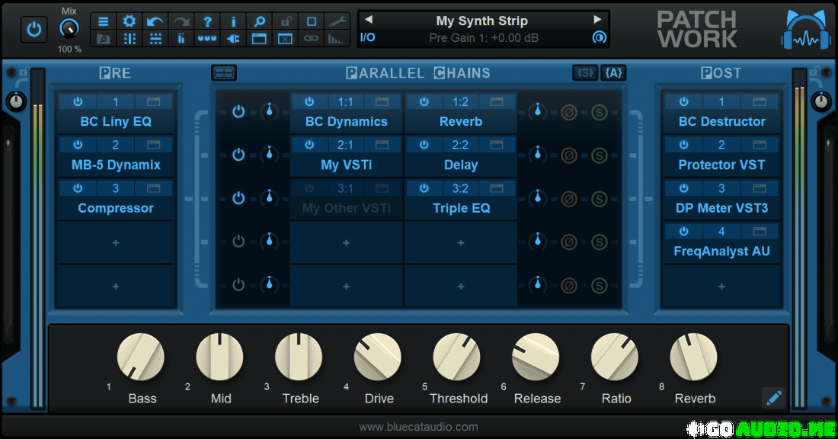Click the three-knobs controls icon in toolbar
This screenshot has width=838, height=439.
pyautogui.click(x=207, y=39)
